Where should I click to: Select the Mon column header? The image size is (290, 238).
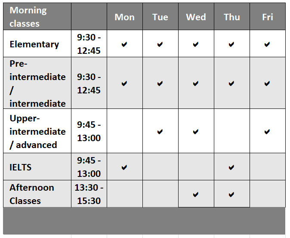[x=125, y=17]
